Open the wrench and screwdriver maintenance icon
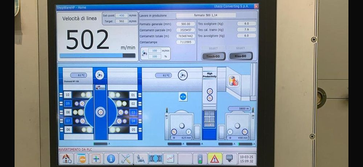The width and height of the screenshot is (363, 167). [126, 159]
